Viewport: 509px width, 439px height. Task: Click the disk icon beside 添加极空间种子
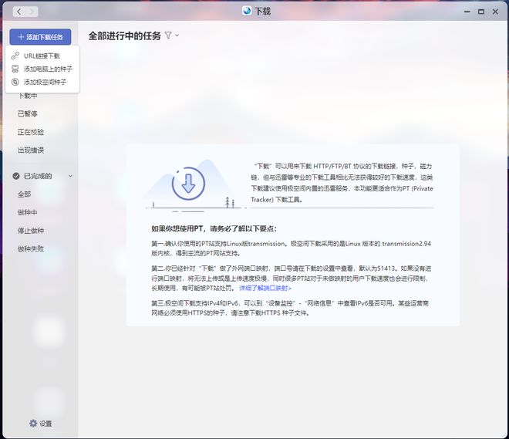[x=15, y=82]
